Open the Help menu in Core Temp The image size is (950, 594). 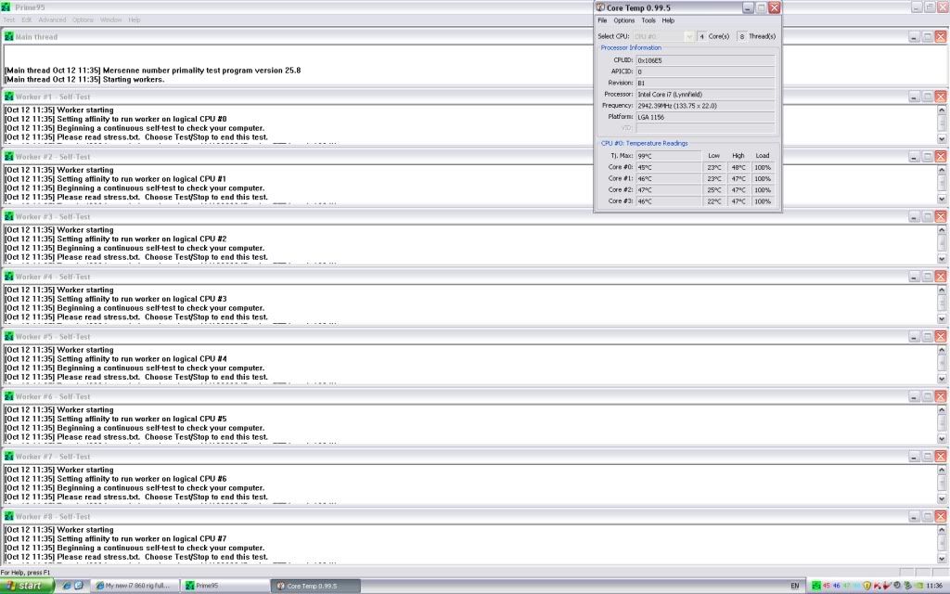click(668, 20)
